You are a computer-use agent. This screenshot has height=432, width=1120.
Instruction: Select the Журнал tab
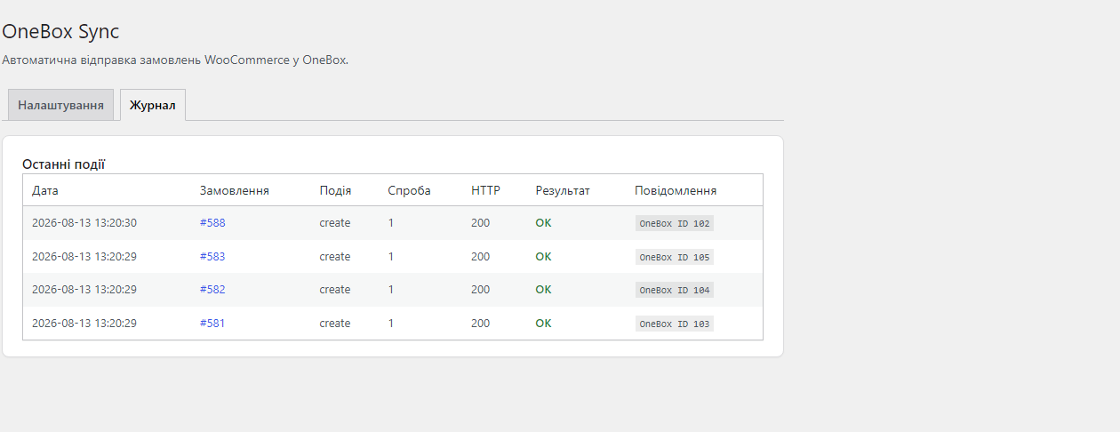153,105
